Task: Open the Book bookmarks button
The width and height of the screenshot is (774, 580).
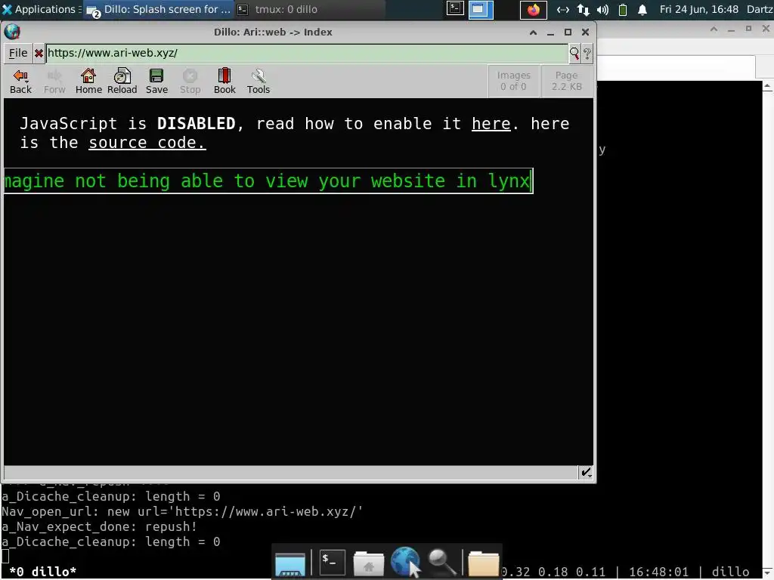Action: coord(224,82)
